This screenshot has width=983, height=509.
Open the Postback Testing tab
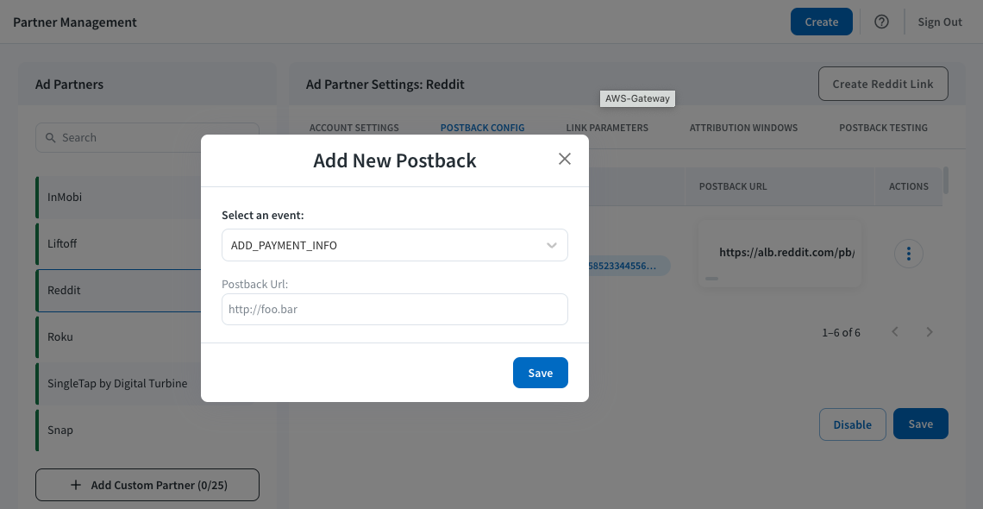point(883,128)
